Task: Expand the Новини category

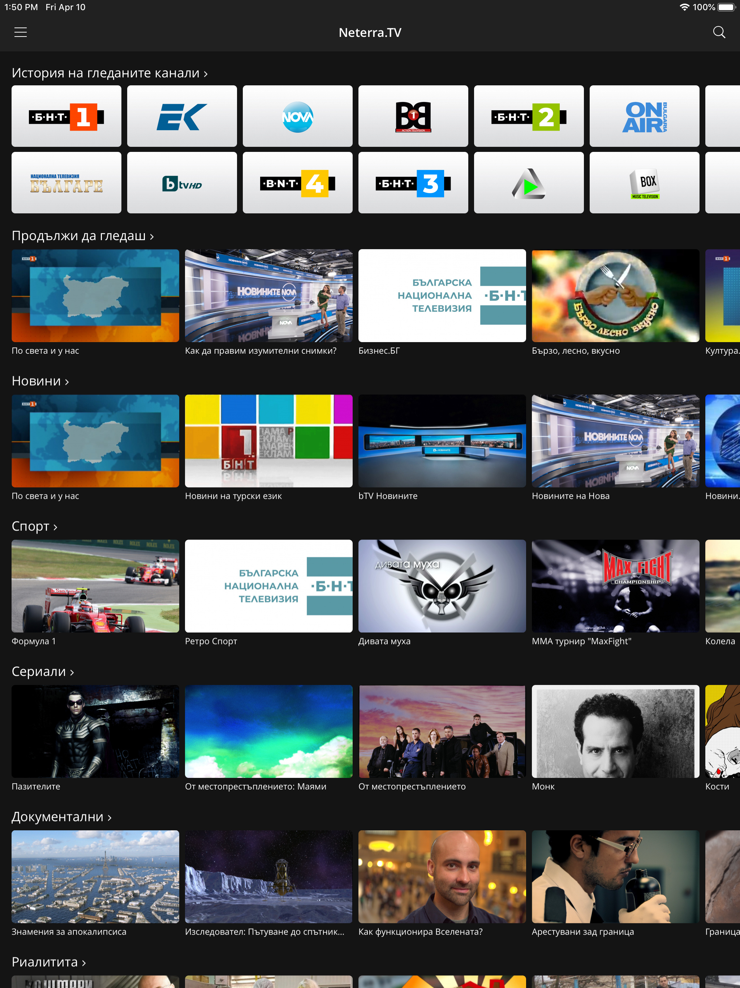Action: [40, 381]
